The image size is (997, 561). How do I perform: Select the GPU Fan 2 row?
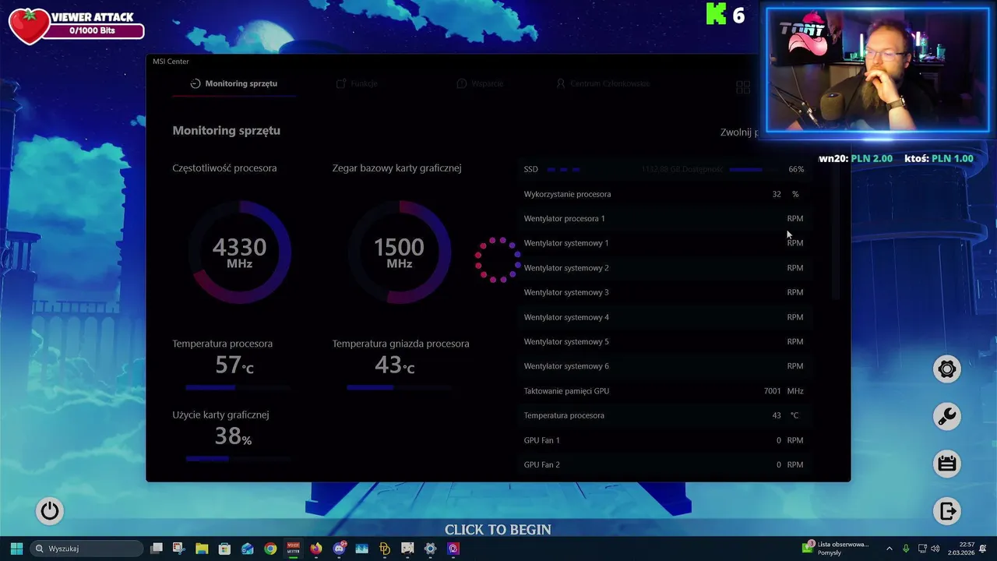click(x=664, y=465)
